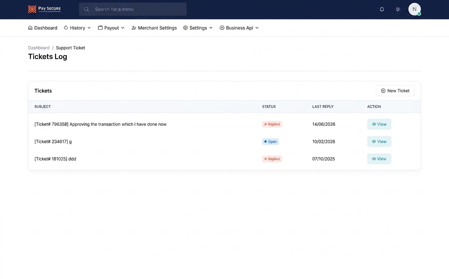Screen dimensions: 449x279
Task: Click the last reply date 07/10/2025
Action: (324, 159)
